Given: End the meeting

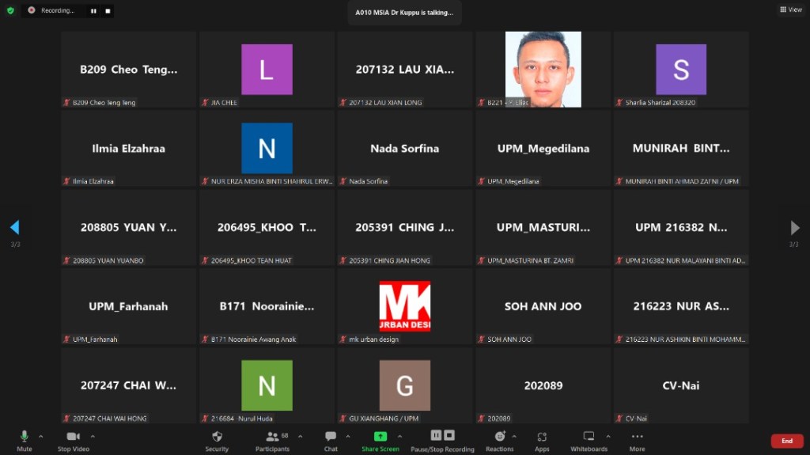Looking at the screenshot, I should pyautogui.click(x=786, y=441).
